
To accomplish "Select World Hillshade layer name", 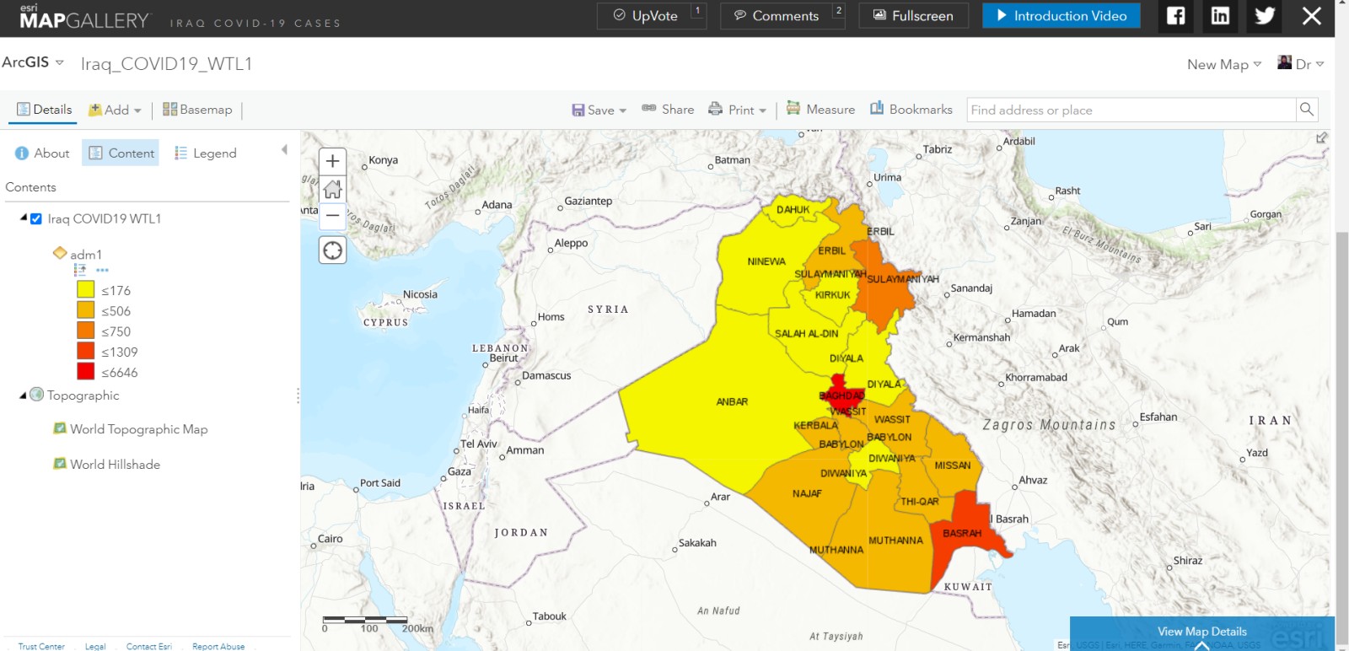I will point(116,465).
